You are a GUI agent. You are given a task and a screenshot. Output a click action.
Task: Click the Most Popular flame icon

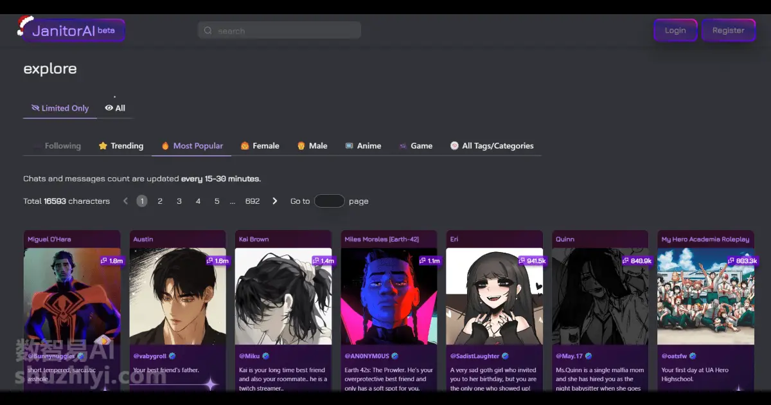pos(165,146)
